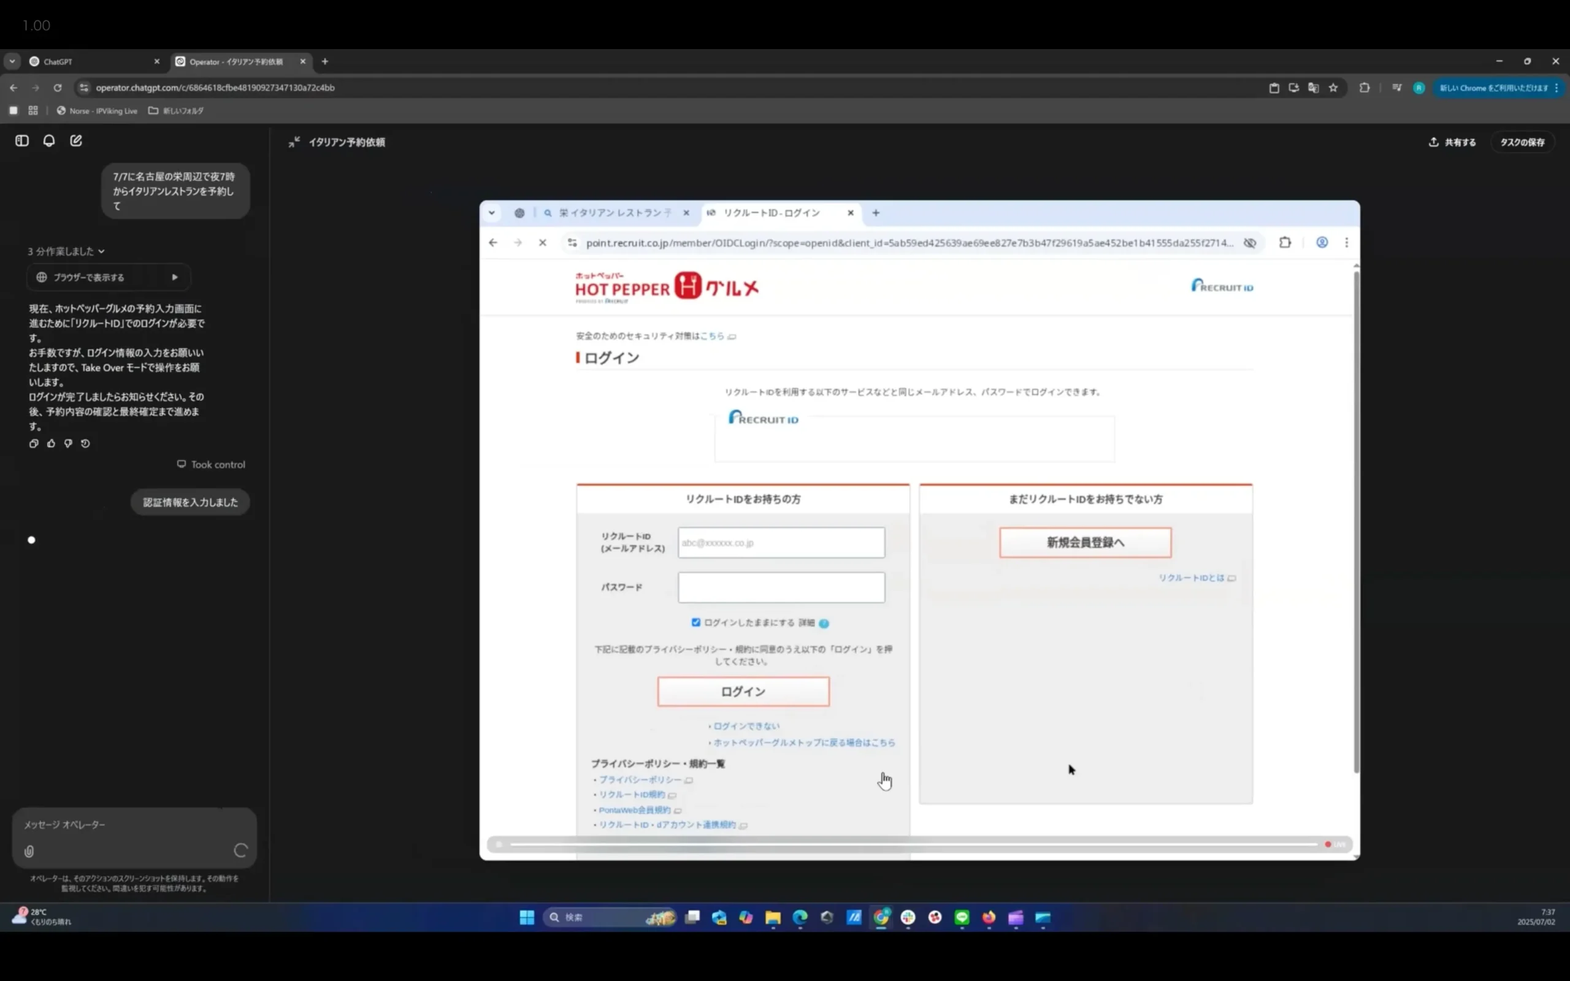Click the attachment paperclip icon
The height and width of the screenshot is (981, 1570).
click(29, 851)
